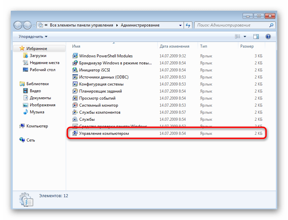Select the Windows PowerShell Modules icon

(x=75, y=56)
